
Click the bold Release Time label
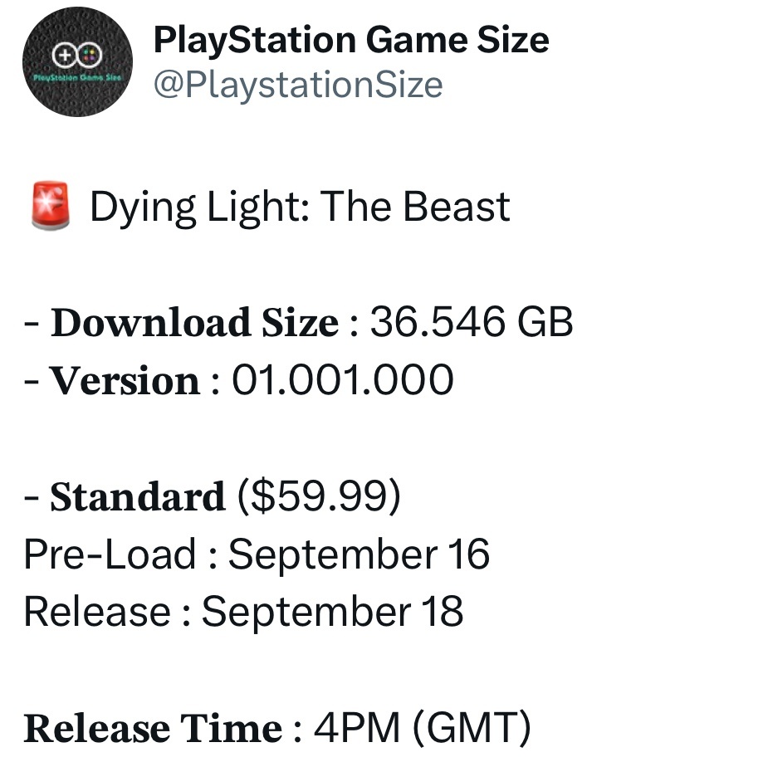[153, 729]
